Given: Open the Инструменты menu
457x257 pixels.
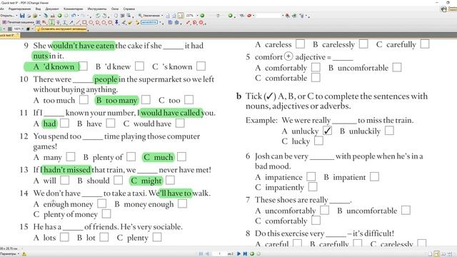Looking at the screenshot, I should [x=97, y=9].
